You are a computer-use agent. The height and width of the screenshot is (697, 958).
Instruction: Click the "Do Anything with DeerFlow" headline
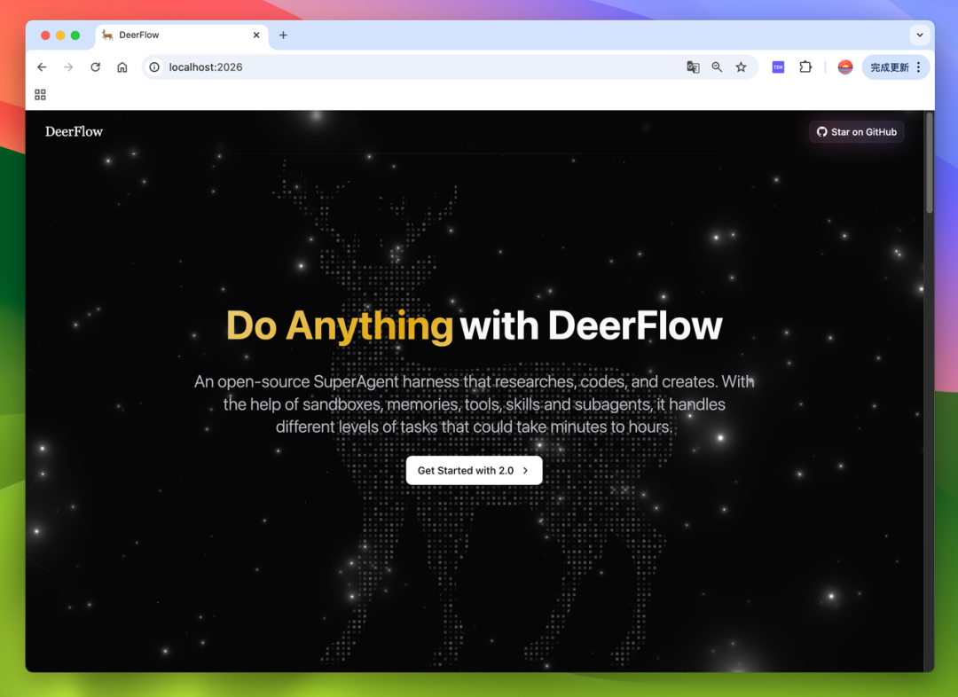[x=474, y=325]
